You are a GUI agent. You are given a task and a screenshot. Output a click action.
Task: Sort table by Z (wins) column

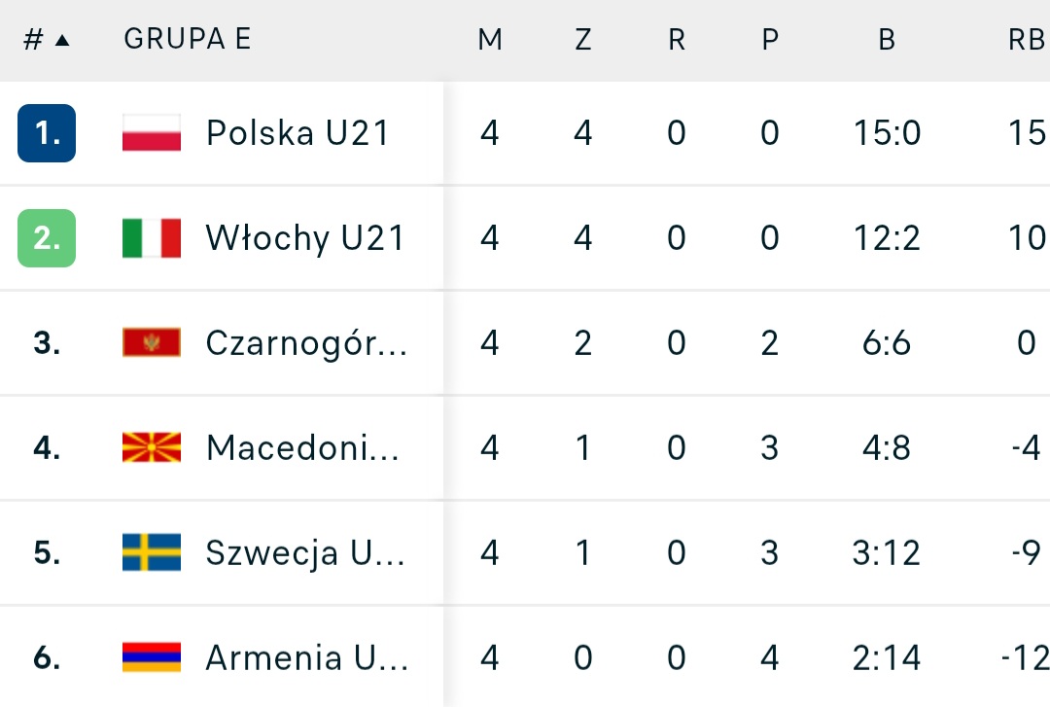(x=583, y=40)
